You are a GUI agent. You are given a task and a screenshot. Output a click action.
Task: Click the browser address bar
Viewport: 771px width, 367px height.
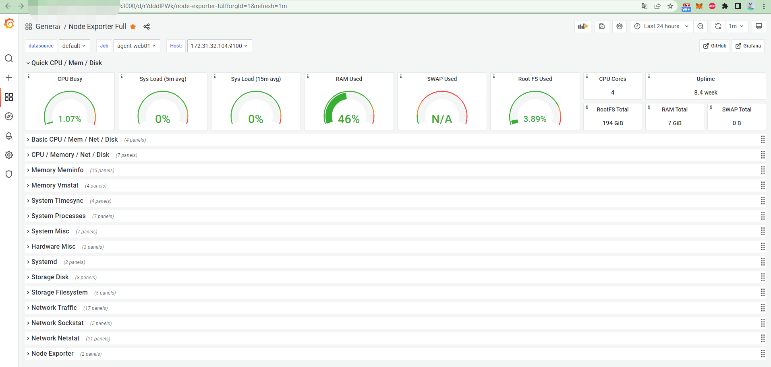[x=201, y=6]
